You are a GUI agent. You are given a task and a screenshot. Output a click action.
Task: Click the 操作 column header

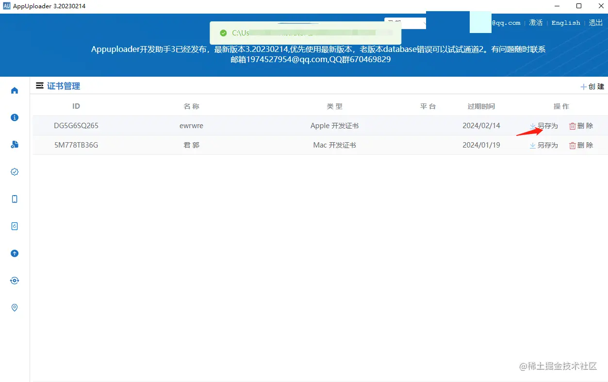(x=561, y=106)
